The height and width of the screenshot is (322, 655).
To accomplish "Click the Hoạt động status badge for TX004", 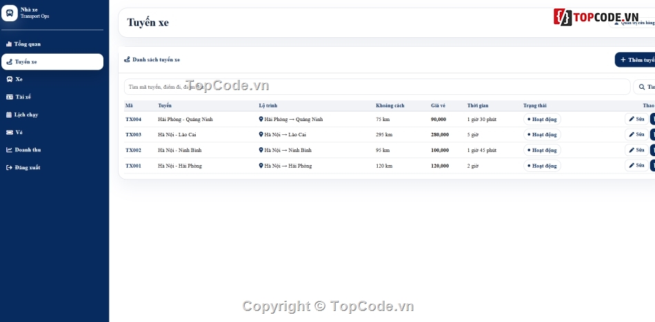I will pyautogui.click(x=542, y=119).
